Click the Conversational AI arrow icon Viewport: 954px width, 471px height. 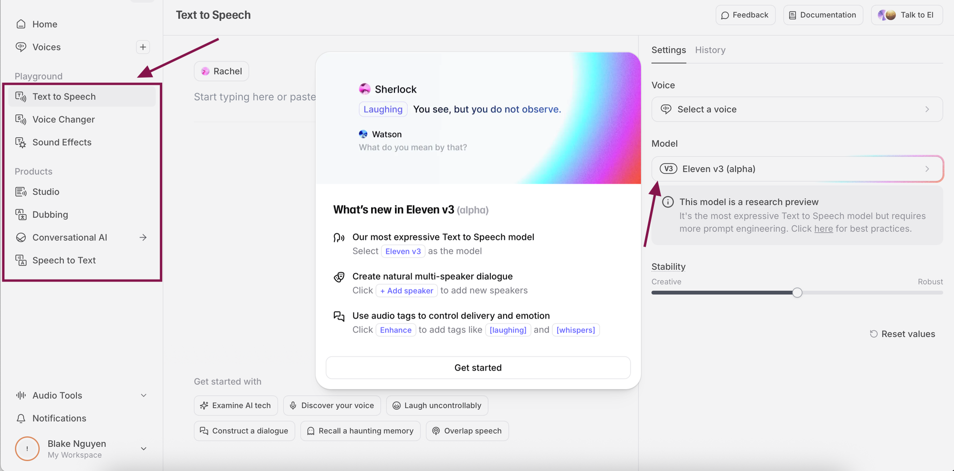point(143,238)
